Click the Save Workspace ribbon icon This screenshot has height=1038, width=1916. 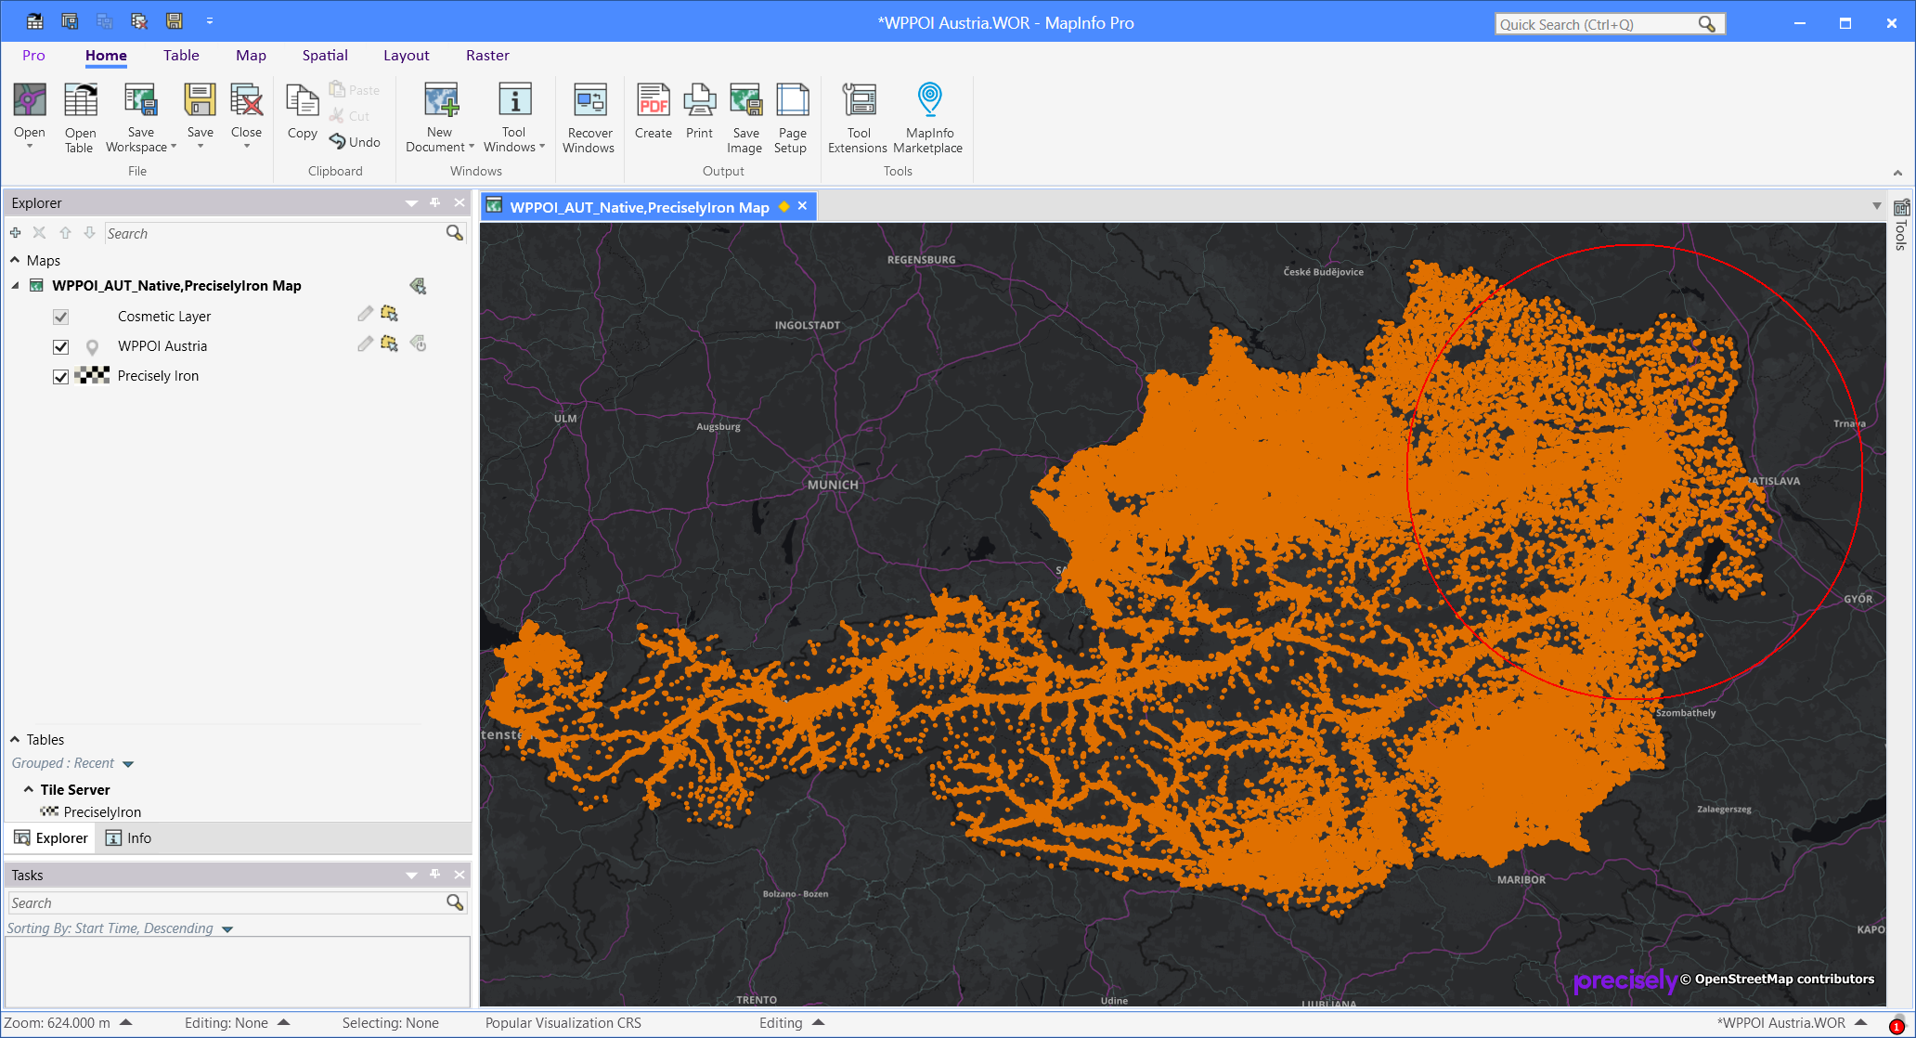tap(140, 100)
